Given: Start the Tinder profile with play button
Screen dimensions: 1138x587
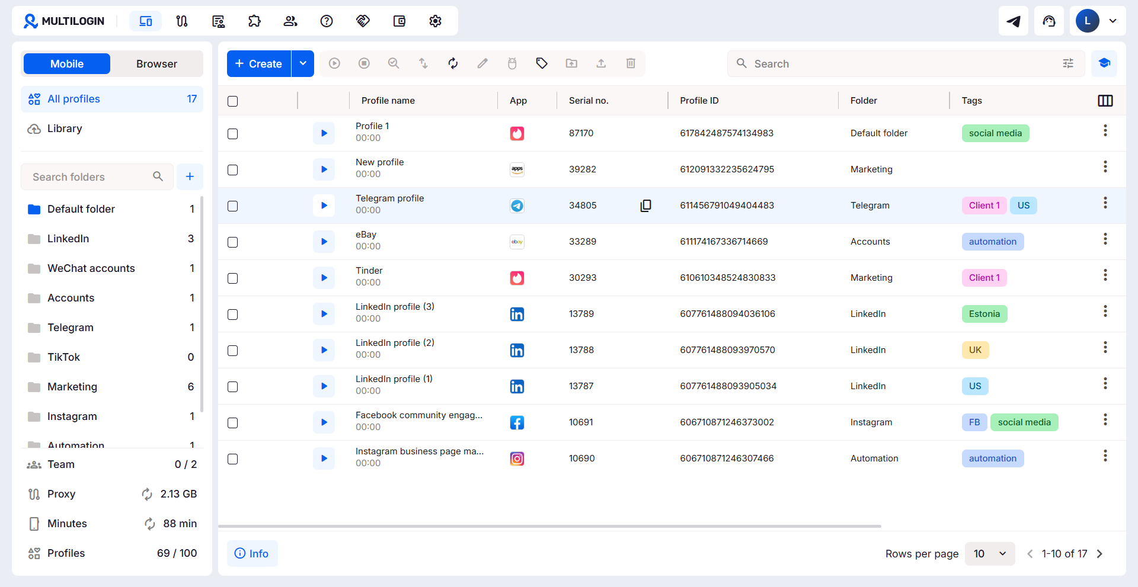Looking at the screenshot, I should click(x=324, y=278).
